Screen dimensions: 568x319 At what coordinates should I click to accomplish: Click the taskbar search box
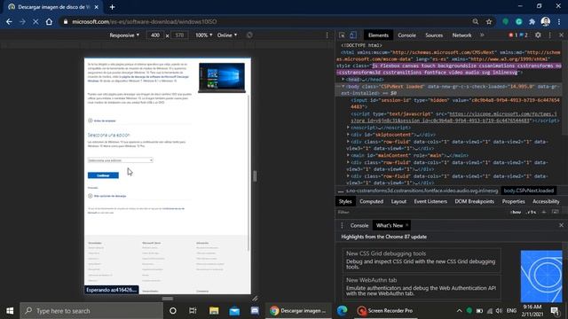click(x=91, y=311)
